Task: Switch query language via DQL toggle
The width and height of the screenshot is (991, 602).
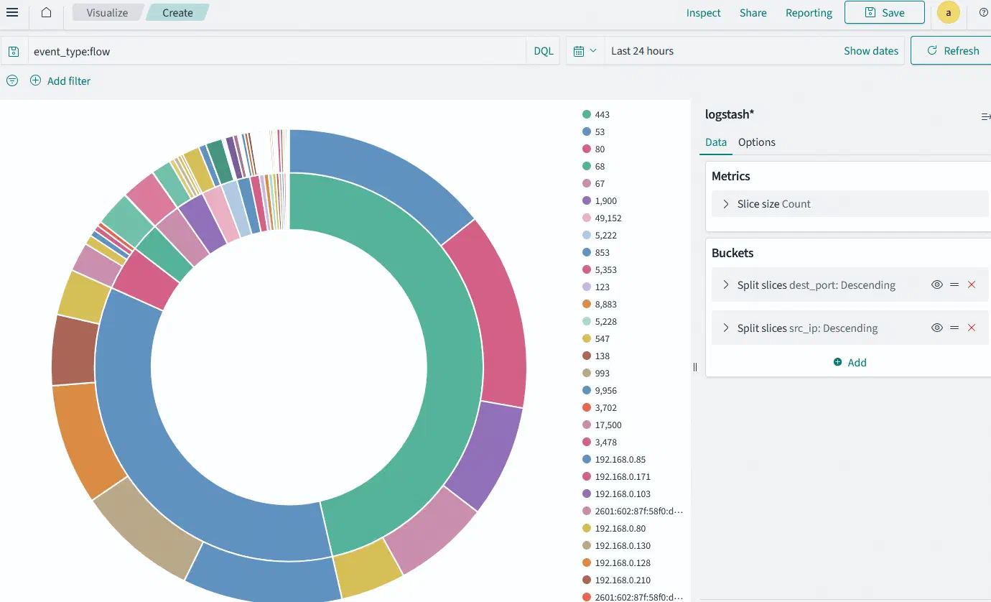Action: [x=544, y=51]
